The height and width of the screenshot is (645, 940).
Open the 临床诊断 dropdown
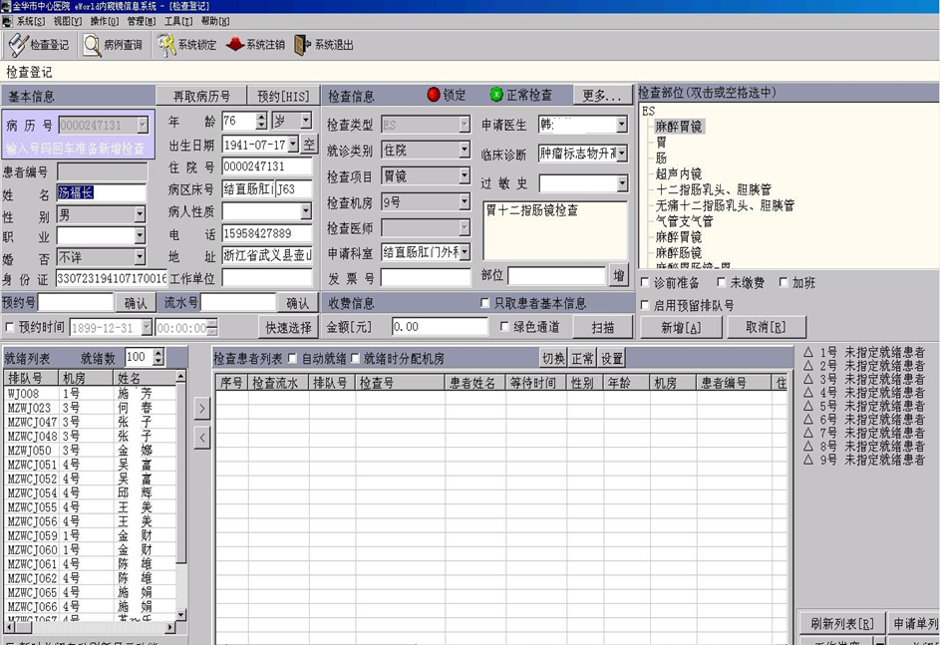pos(622,153)
